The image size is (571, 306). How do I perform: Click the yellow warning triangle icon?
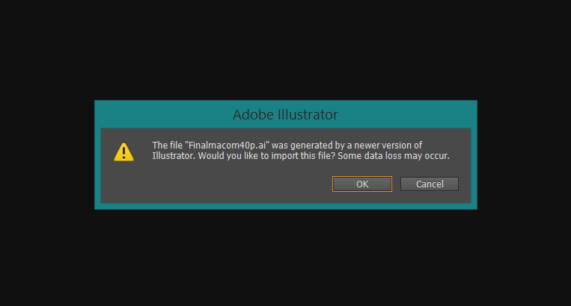click(x=123, y=152)
